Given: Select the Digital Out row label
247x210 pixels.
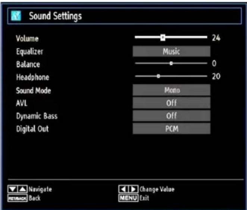Looking at the screenshot, I should (32, 129).
